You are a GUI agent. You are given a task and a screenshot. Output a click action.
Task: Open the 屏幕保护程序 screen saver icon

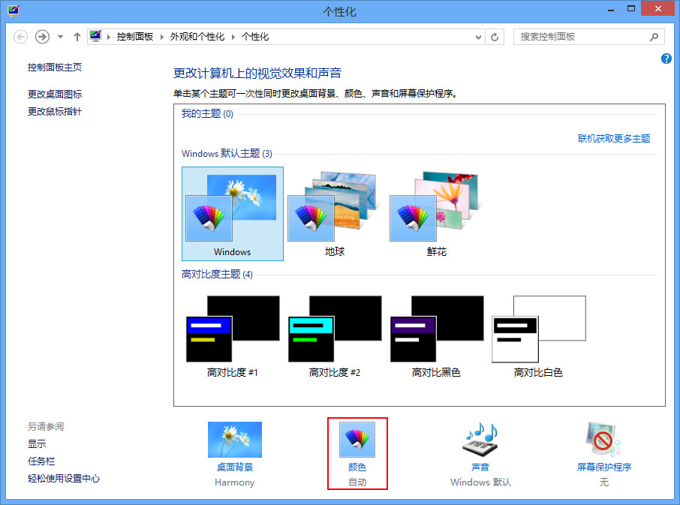[x=603, y=440]
